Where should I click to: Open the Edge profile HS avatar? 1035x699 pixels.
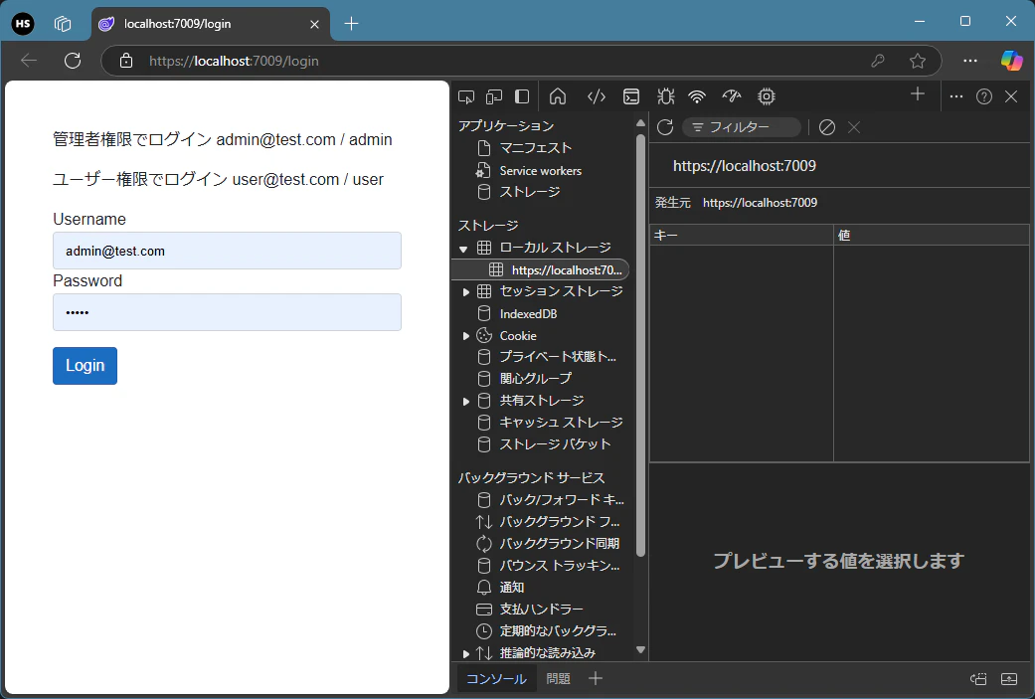(x=23, y=24)
